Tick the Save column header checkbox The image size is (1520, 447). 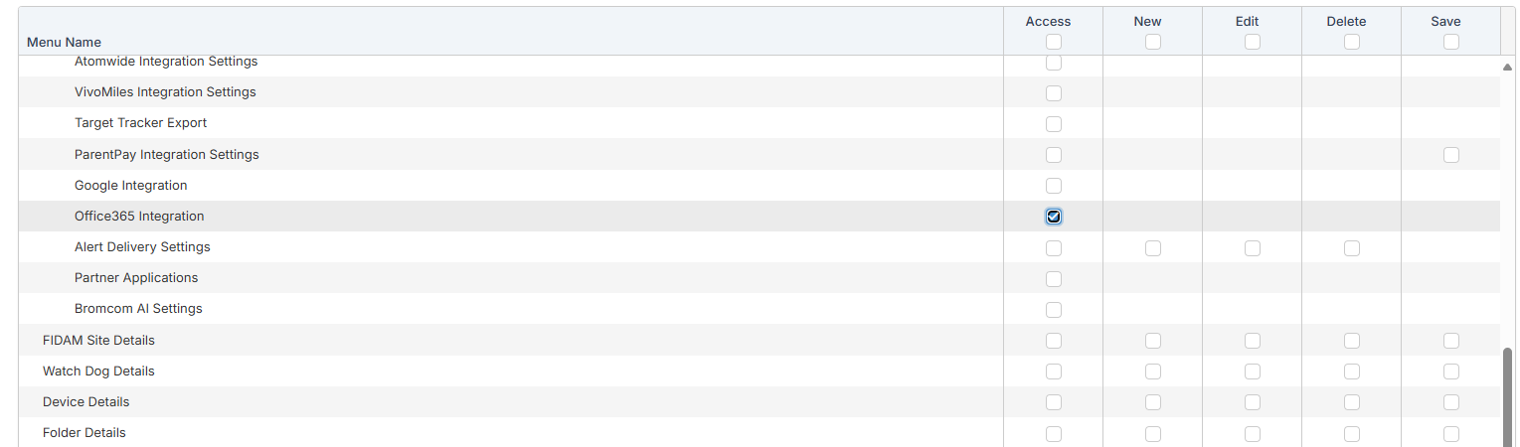(1451, 42)
